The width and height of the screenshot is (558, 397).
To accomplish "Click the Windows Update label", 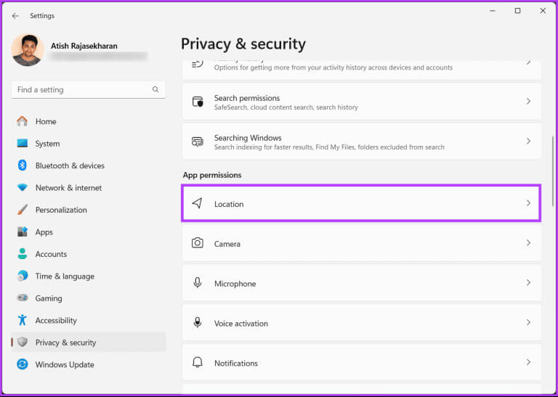I will [65, 364].
